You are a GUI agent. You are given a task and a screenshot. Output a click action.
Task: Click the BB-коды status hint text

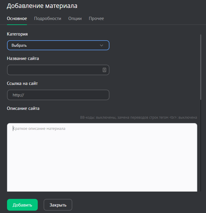click(x=138, y=118)
